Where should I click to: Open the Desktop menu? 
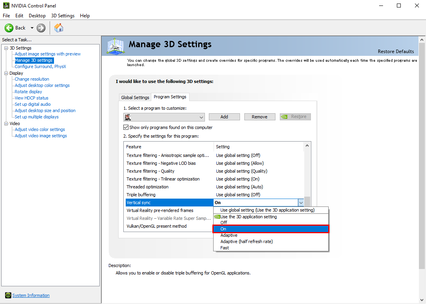coord(37,16)
